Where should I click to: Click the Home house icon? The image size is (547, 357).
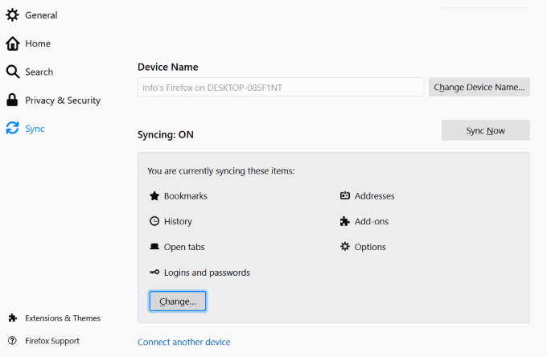[x=12, y=43]
